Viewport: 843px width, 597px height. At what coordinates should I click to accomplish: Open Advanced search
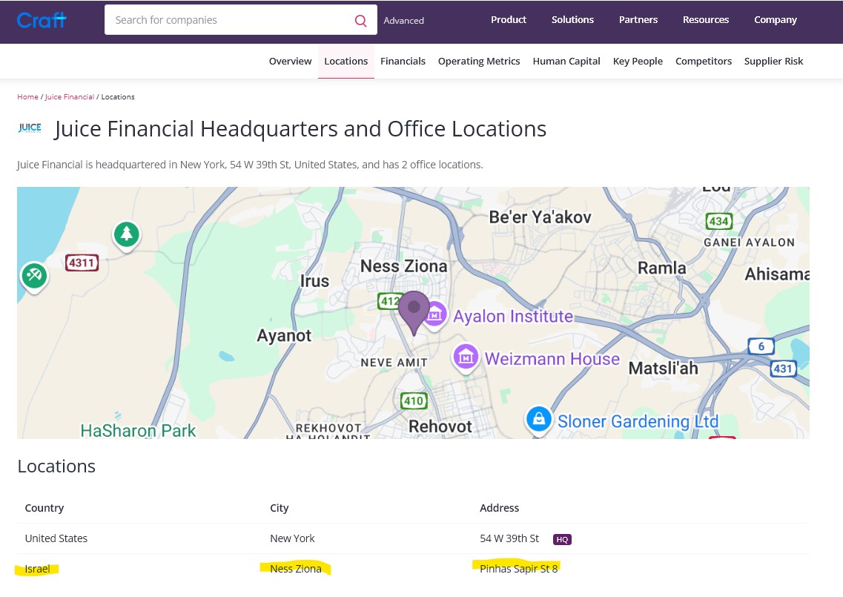point(403,21)
